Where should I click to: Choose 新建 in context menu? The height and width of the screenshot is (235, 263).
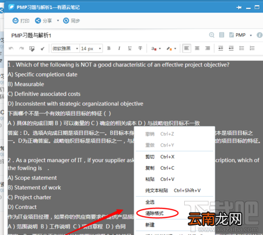point(175,225)
